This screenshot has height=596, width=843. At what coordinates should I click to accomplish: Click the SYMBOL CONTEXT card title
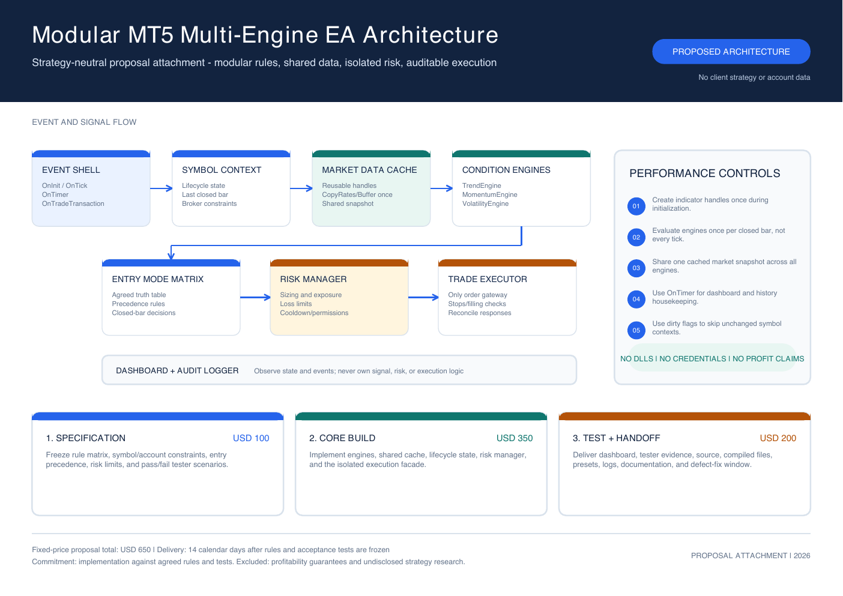click(222, 170)
